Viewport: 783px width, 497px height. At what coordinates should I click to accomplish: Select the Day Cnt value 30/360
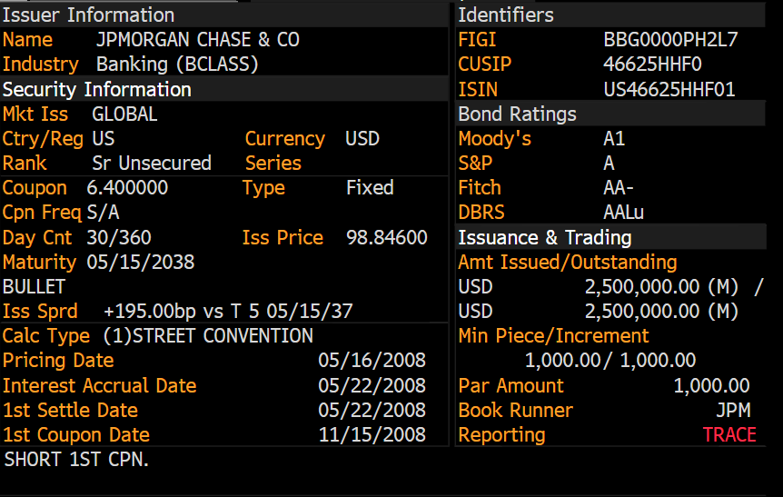119,238
